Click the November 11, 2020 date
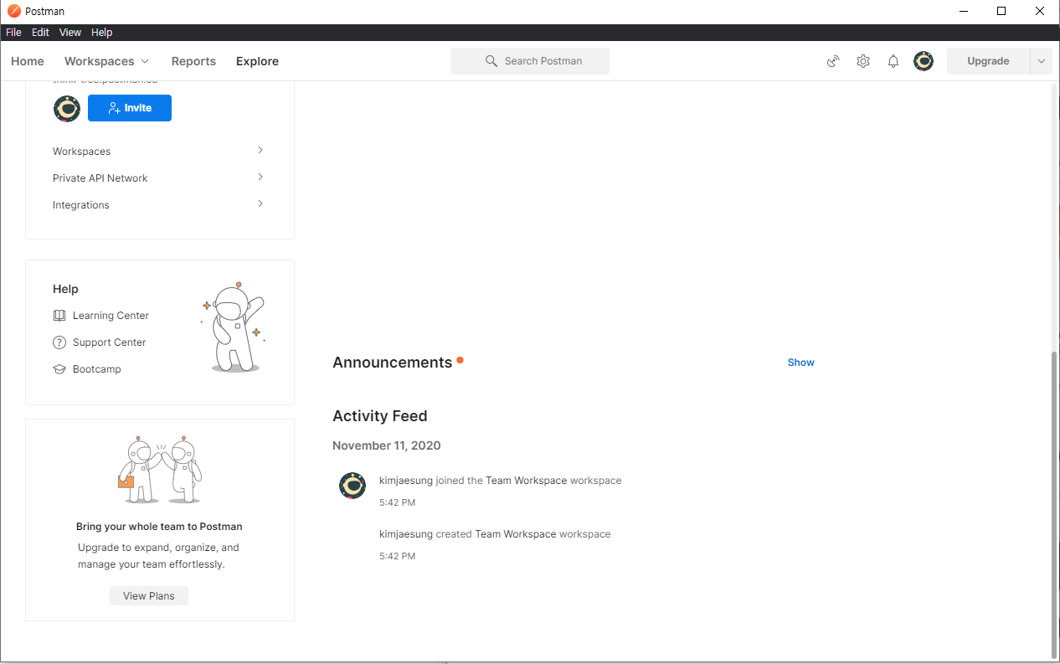The height and width of the screenshot is (664, 1060). pos(386,445)
